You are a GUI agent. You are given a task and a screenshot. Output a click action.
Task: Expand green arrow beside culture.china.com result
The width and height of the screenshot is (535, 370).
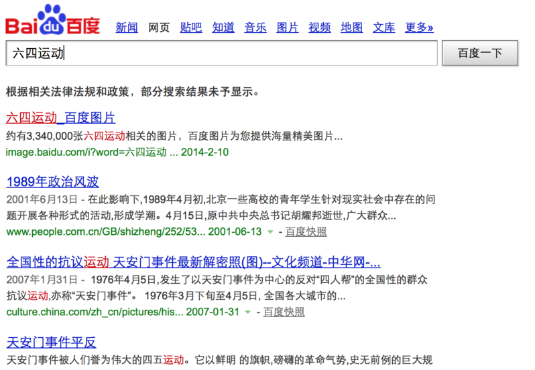248,312
